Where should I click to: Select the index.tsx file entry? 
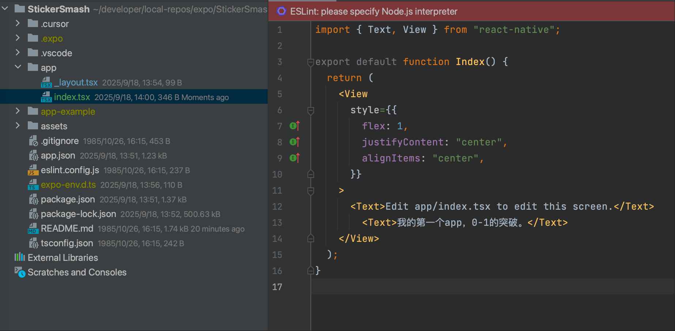point(72,97)
